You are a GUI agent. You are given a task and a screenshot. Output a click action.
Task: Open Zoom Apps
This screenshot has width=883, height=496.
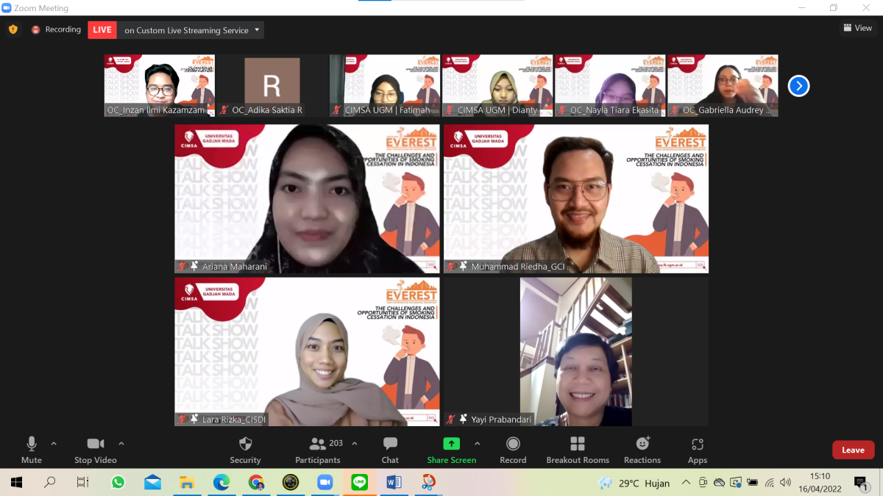(696, 448)
